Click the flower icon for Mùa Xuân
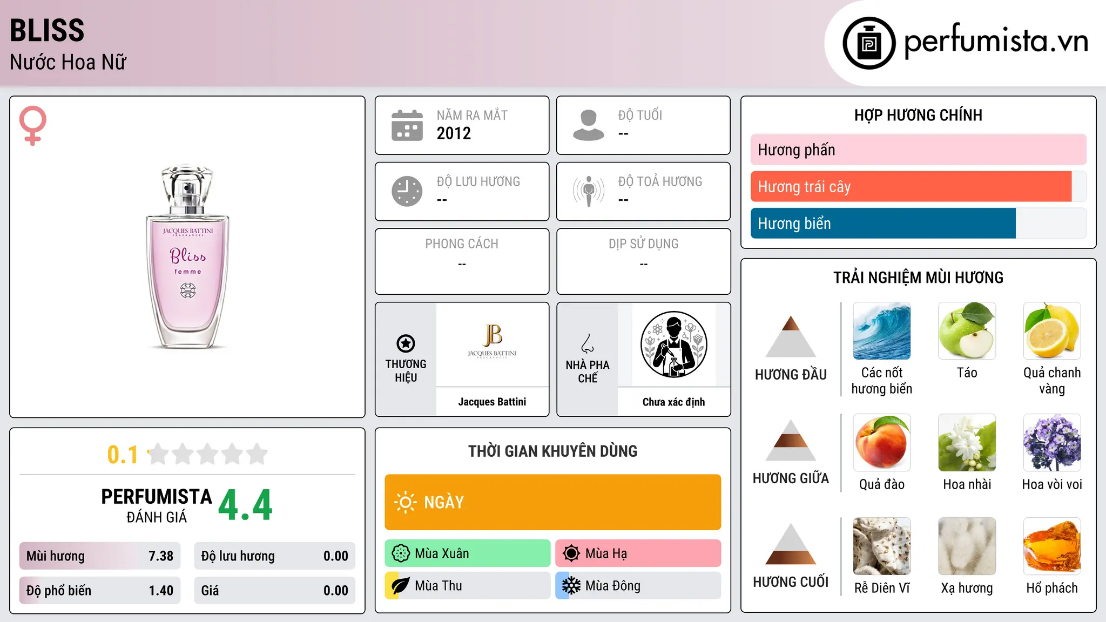 point(400,553)
